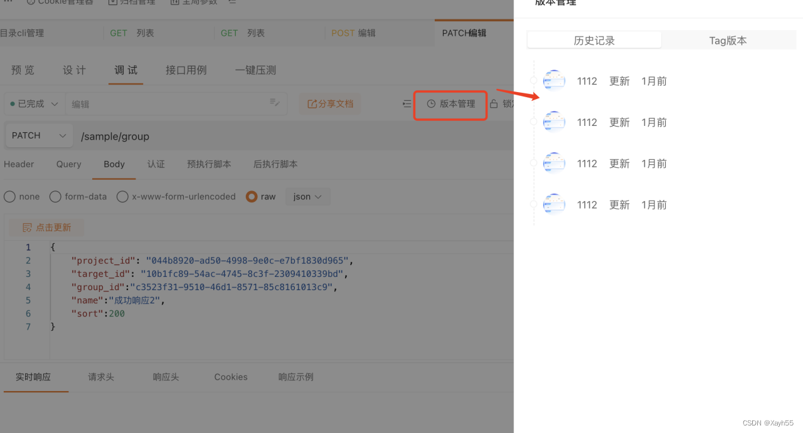803x433 pixels.
Task: Open the 接口用例 tab
Action: point(186,70)
